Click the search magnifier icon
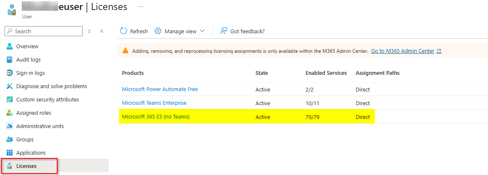 tap(10, 31)
